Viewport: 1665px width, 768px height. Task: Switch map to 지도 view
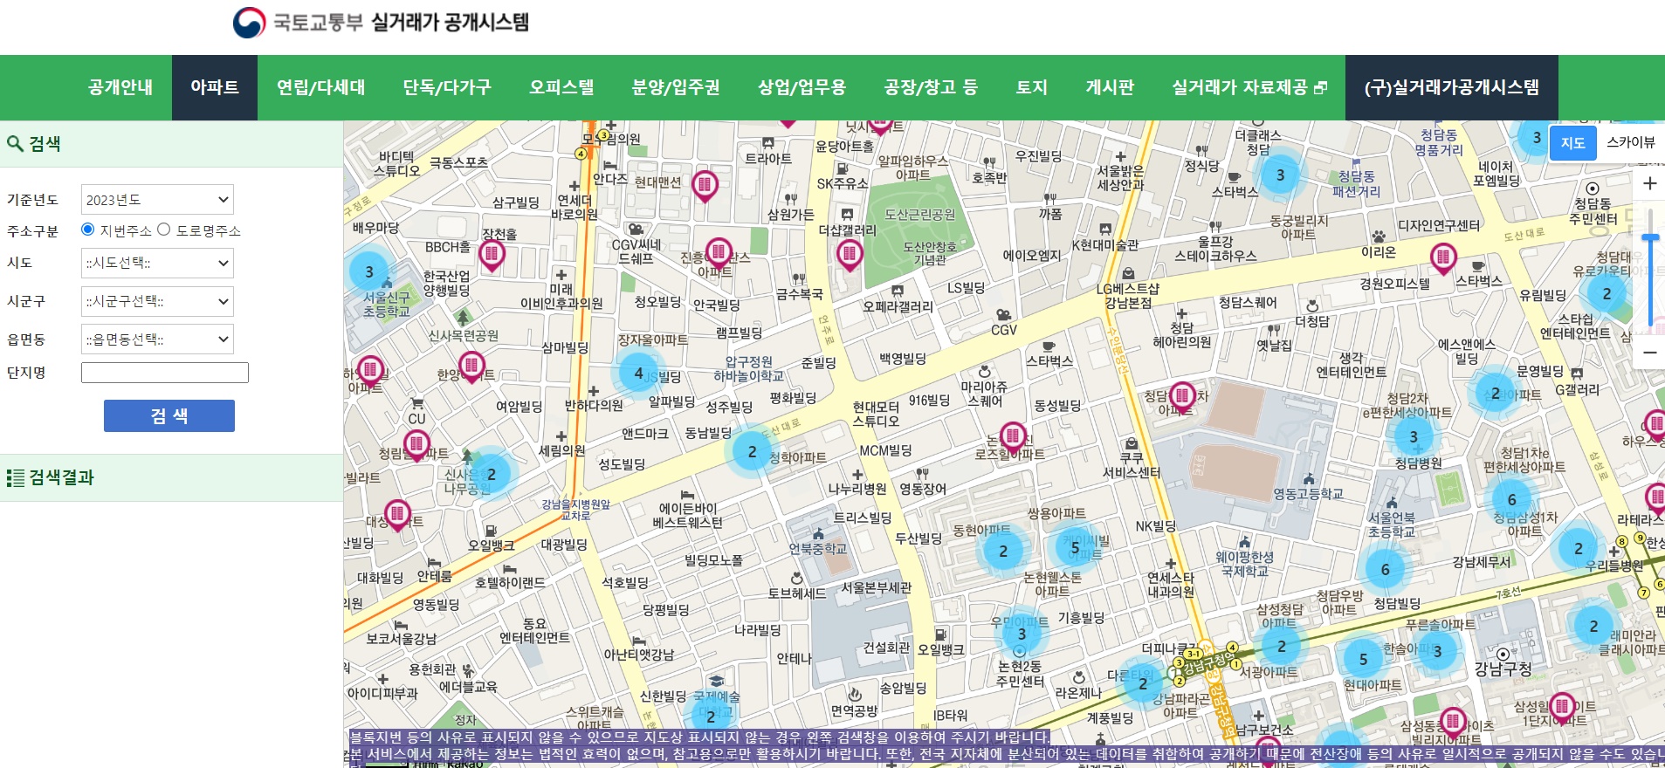click(1572, 143)
